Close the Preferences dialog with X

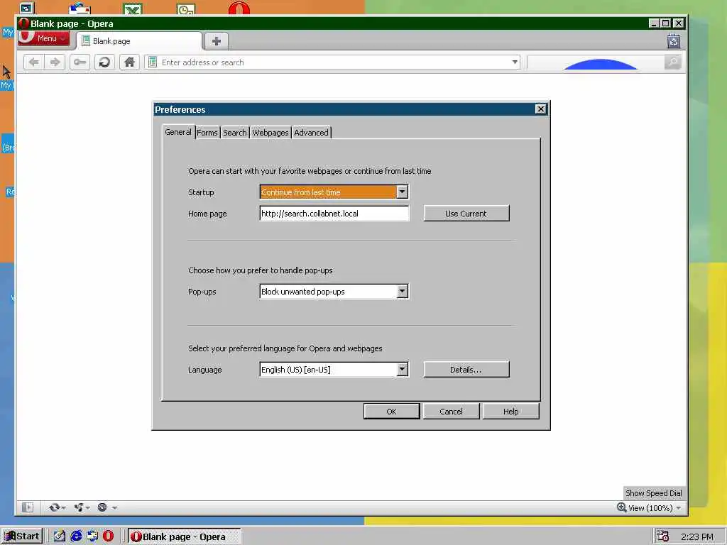click(540, 109)
